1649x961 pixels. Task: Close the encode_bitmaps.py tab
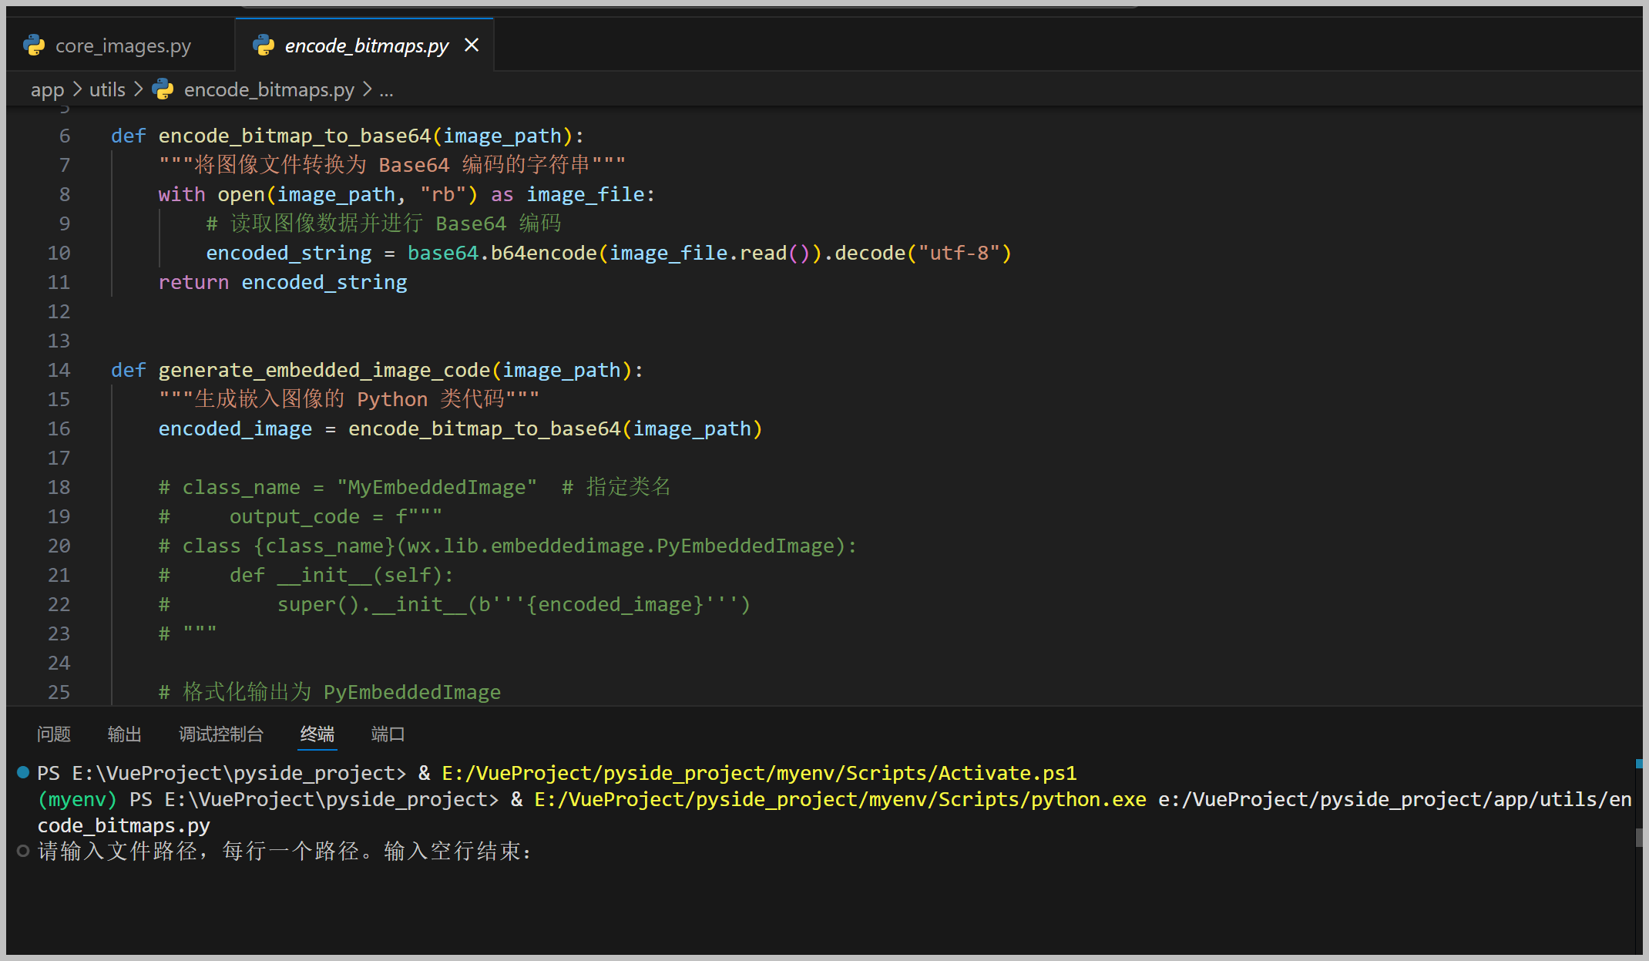point(472,45)
